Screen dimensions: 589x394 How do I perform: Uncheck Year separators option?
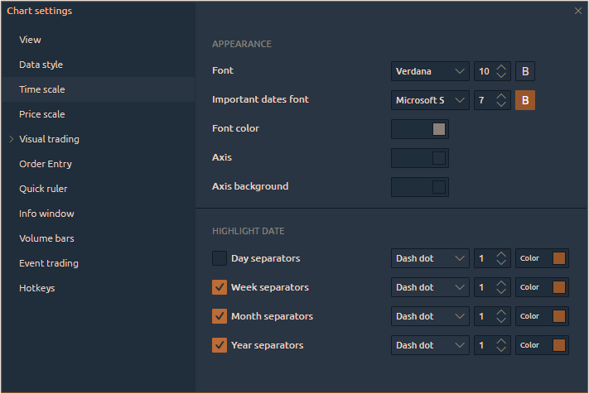pos(220,345)
